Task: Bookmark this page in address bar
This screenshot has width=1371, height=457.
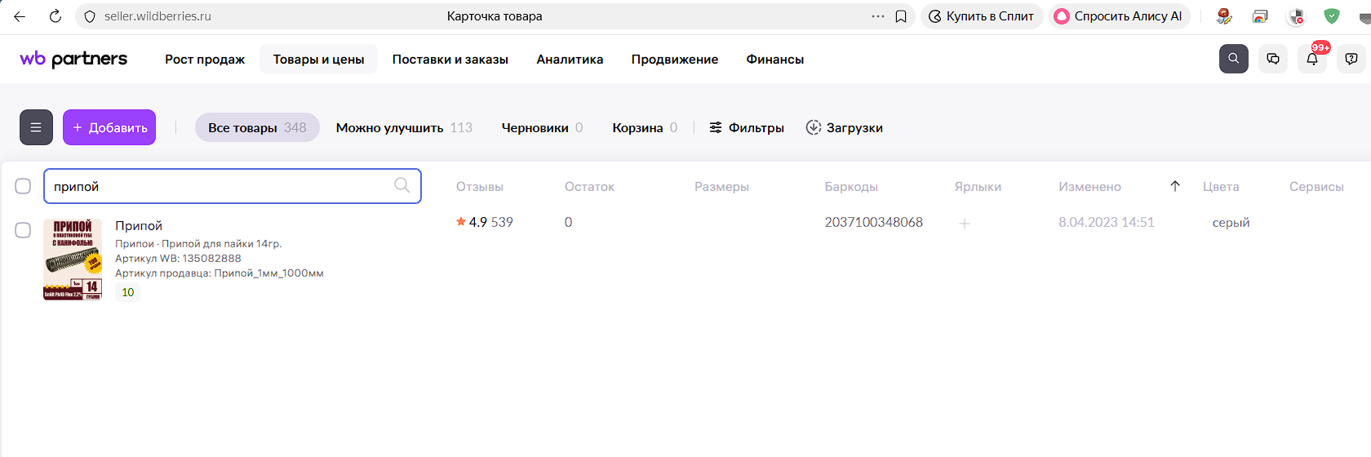Action: tap(901, 16)
